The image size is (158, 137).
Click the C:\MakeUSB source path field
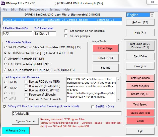click(x=67, y=114)
